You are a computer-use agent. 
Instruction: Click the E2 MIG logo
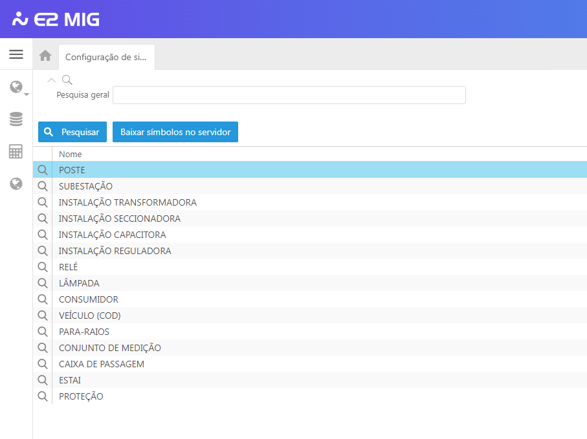(56, 19)
